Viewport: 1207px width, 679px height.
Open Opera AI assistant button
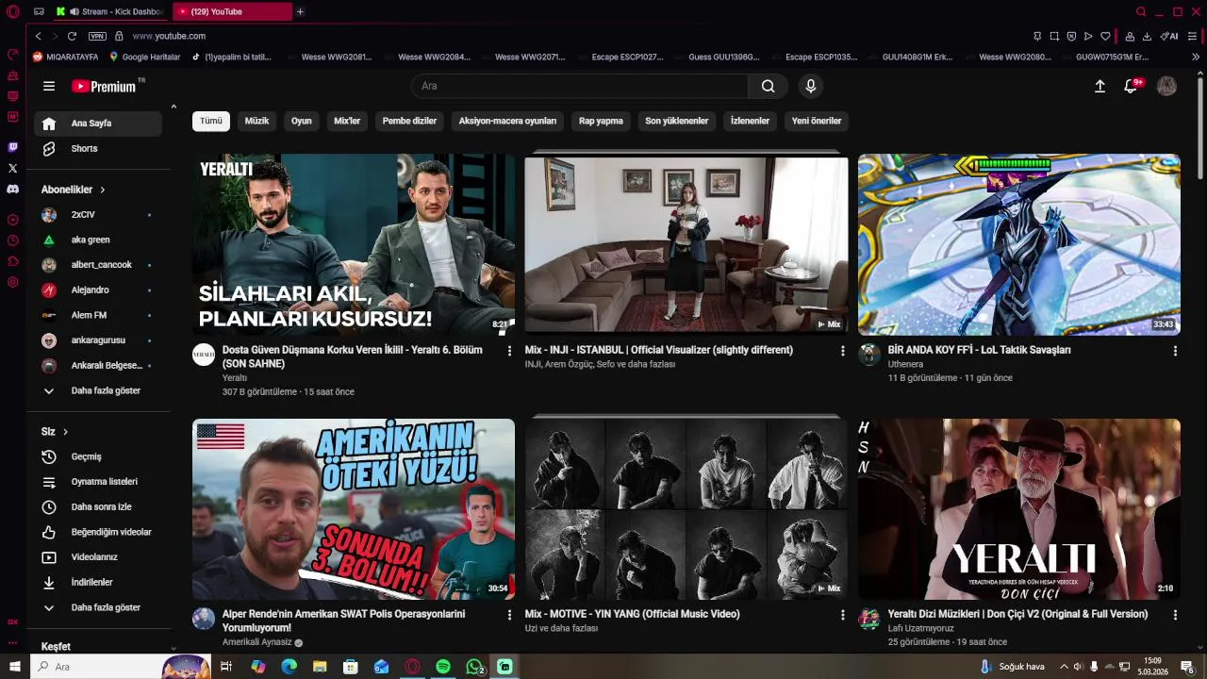pos(1169,36)
